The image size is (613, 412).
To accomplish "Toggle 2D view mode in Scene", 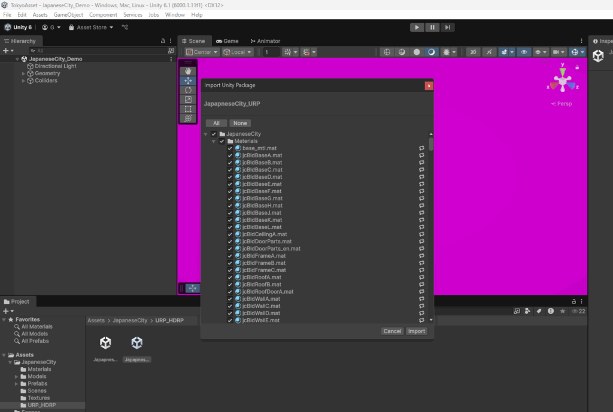I will [x=473, y=52].
